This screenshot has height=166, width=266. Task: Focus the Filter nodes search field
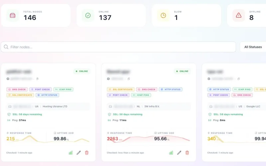[118, 47]
